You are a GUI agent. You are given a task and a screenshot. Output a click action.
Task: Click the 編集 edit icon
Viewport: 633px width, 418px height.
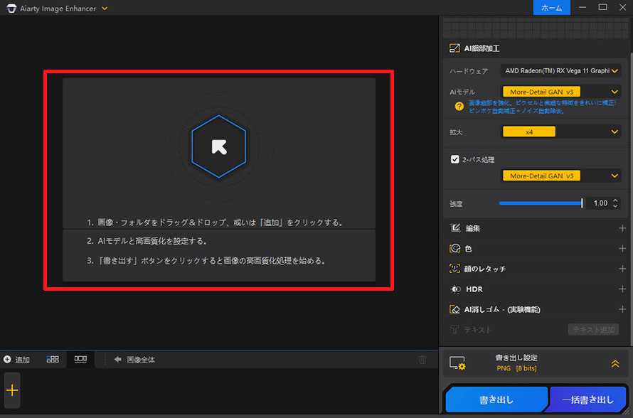pos(455,228)
